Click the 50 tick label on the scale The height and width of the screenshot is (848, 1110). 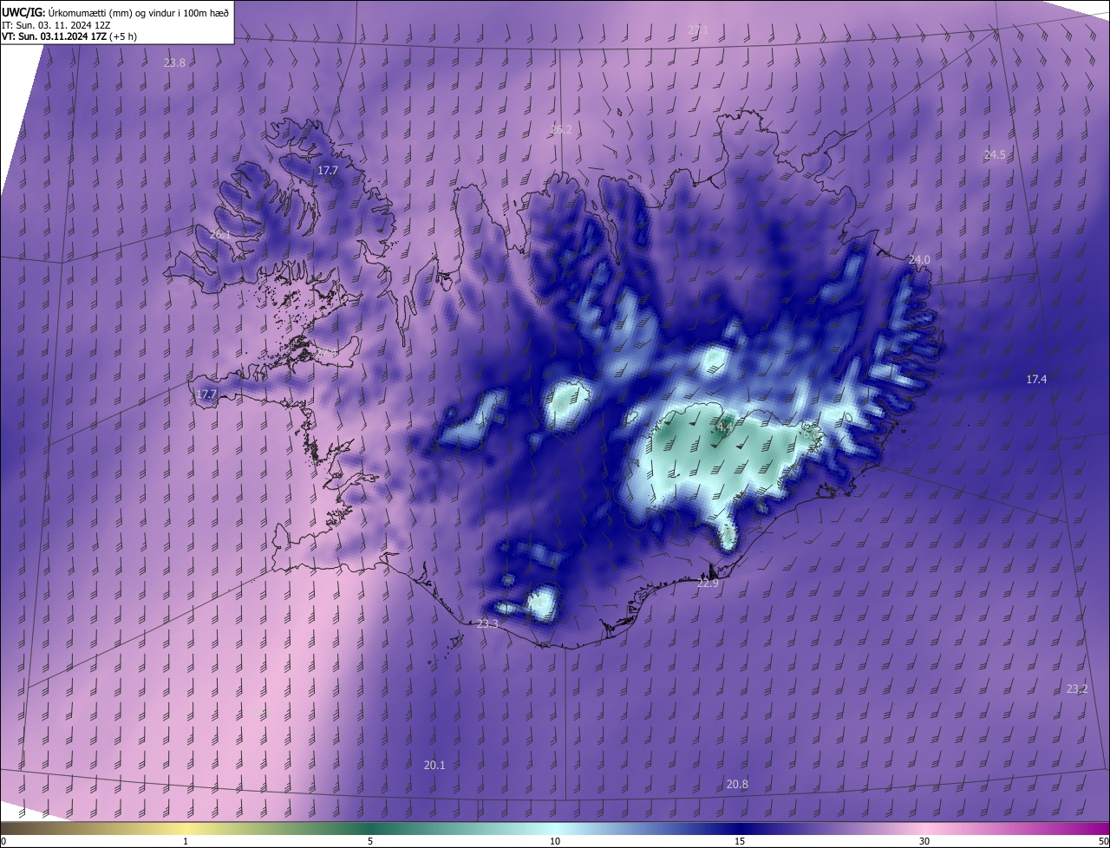click(1103, 842)
